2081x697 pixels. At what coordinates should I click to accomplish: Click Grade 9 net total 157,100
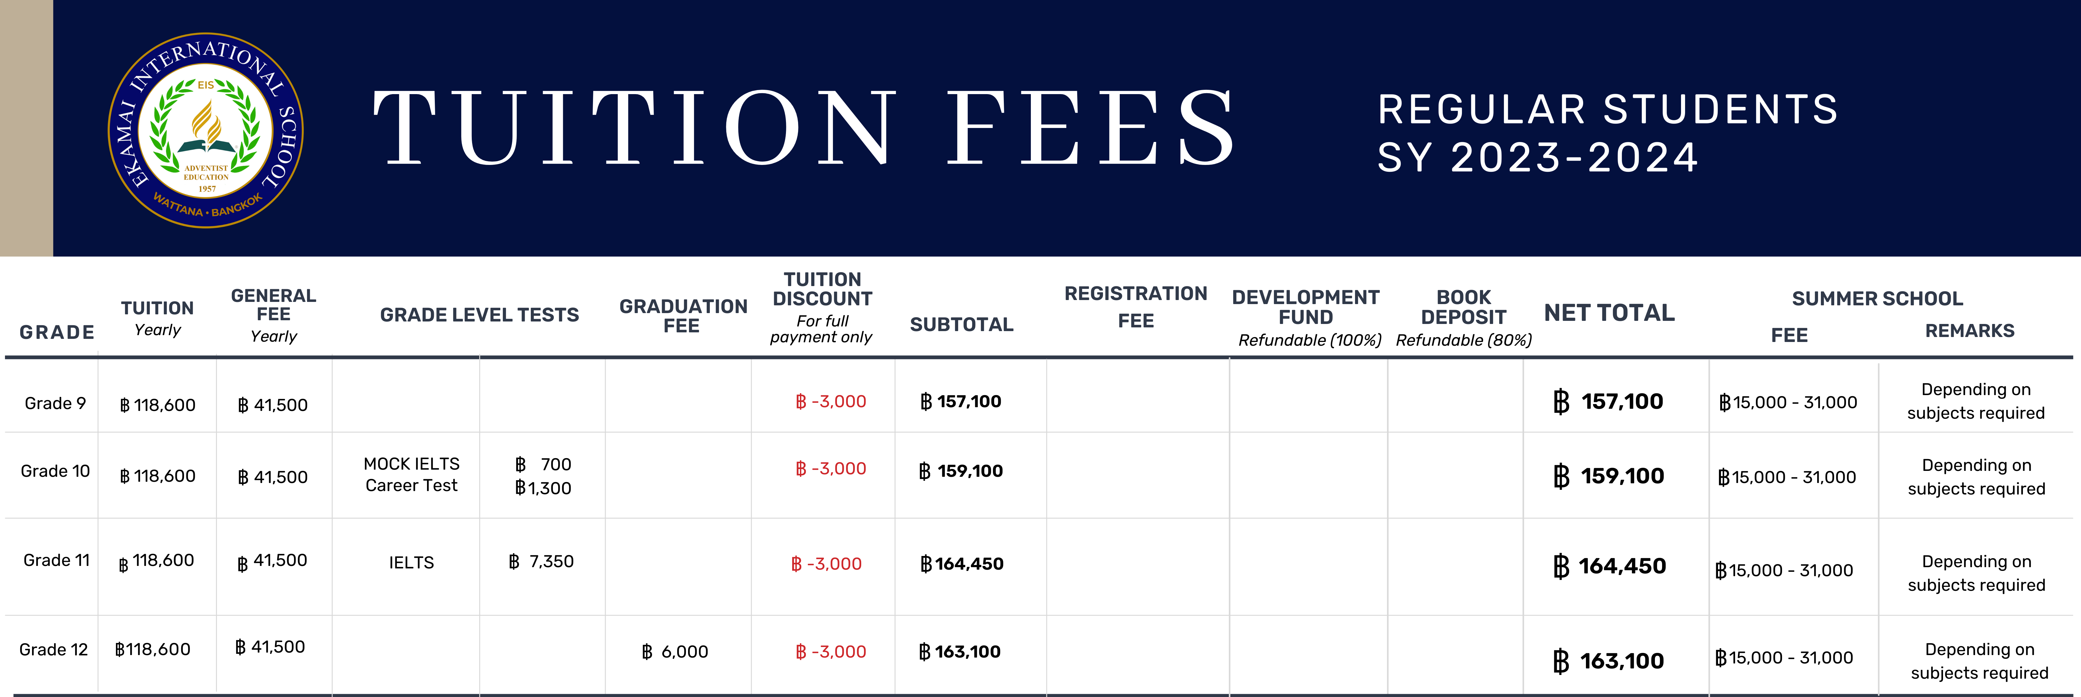[x=1608, y=401]
